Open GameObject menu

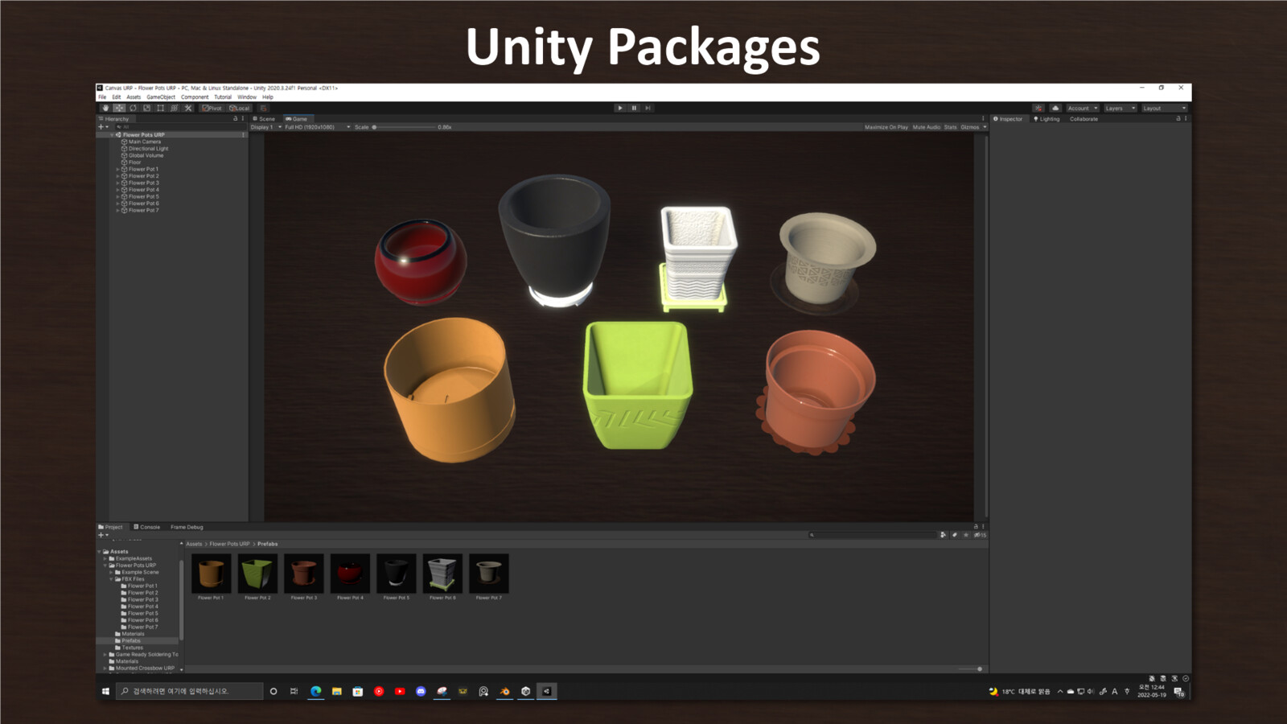pos(161,97)
